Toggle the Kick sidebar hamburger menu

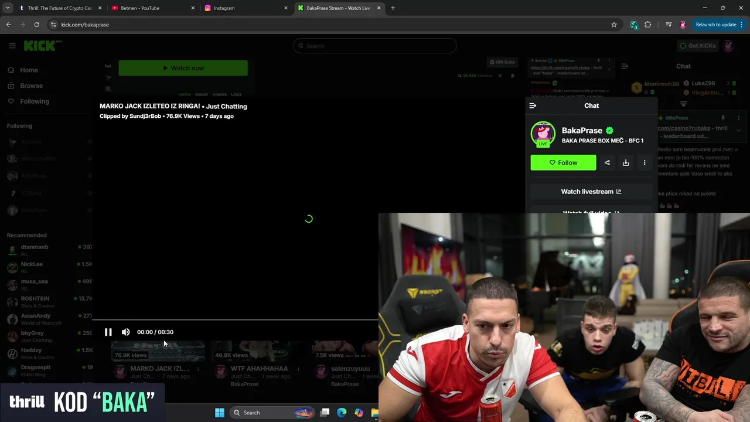click(12, 46)
